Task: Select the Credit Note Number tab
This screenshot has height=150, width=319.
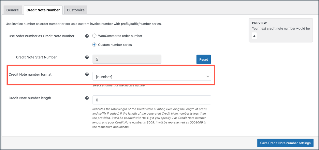Action: coord(43,10)
